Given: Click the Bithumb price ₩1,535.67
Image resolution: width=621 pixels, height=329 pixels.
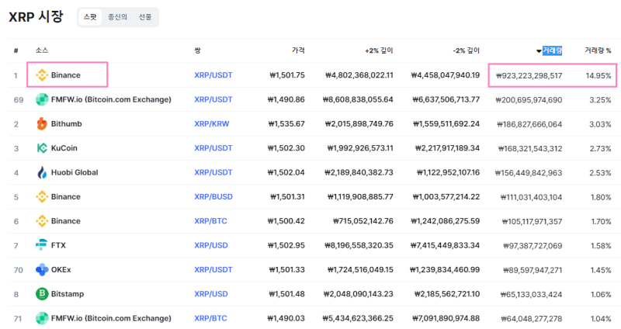Looking at the screenshot, I should click(x=286, y=124).
